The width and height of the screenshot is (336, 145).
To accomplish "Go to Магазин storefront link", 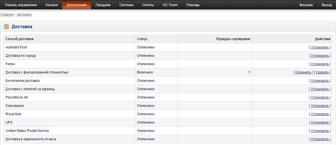I will 306,5.
